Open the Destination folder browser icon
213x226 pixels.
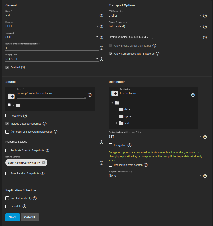tap(114, 93)
